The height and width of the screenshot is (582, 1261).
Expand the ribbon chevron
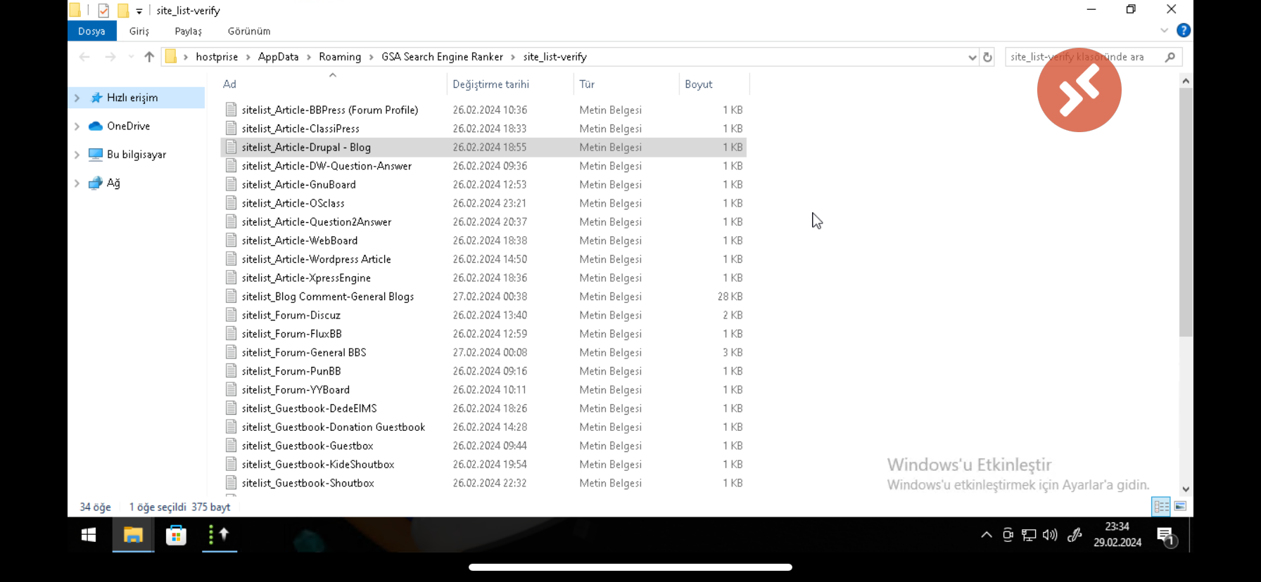(1164, 30)
